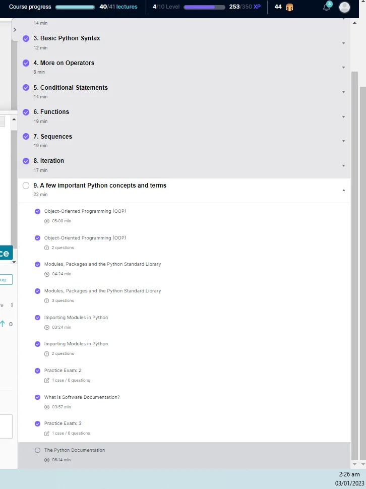Toggle the section 9 completion circle
The height and width of the screenshot is (489, 366).
point(26,186)
